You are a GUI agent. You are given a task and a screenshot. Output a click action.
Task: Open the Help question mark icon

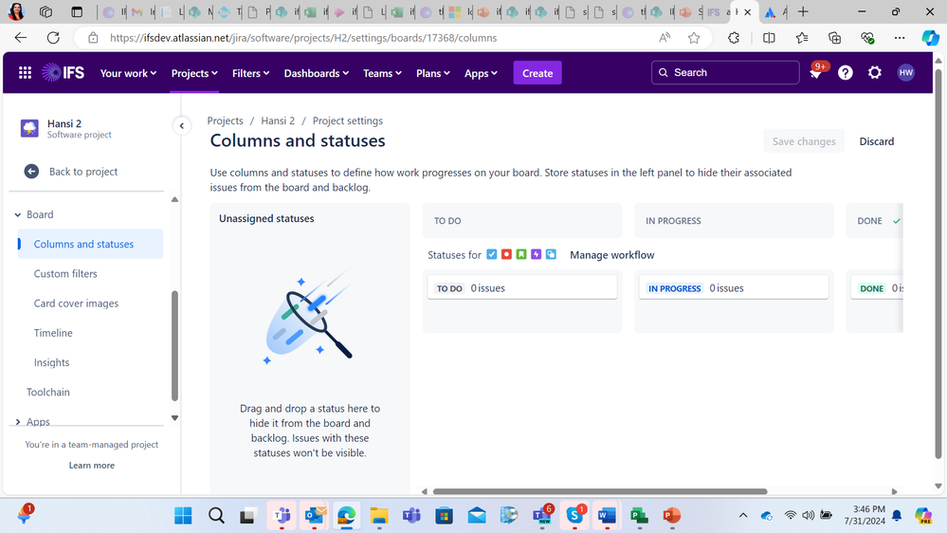[845, 73]
